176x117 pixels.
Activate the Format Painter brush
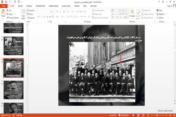13,18
